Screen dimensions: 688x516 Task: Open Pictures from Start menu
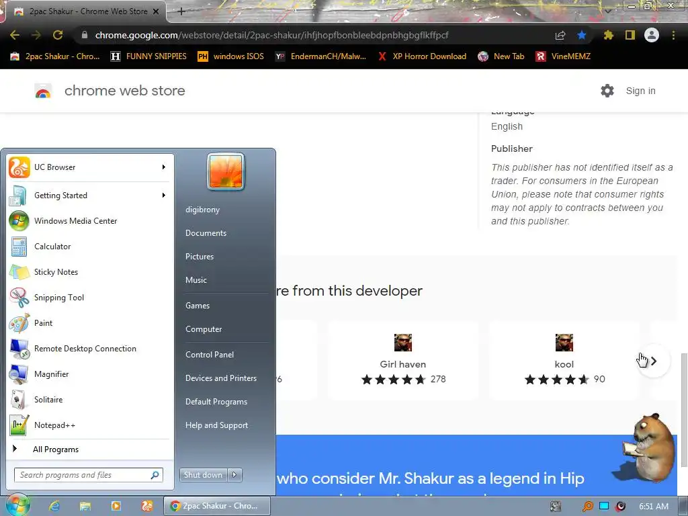pos(199,257)
